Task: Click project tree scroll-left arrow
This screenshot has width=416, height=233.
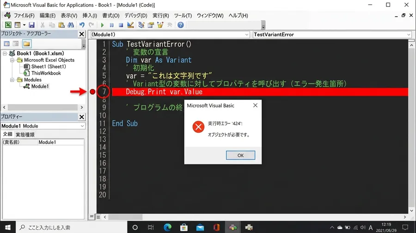Action: [4, 107]
